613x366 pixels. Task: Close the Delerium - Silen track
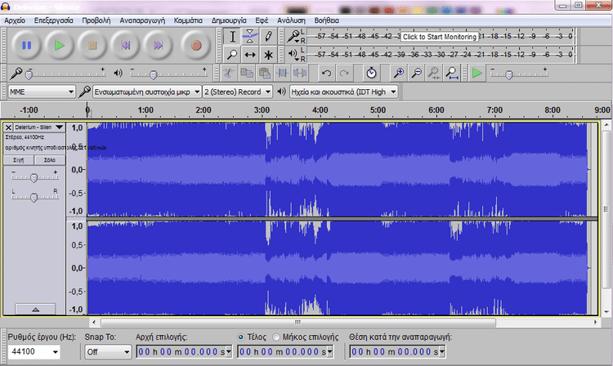coord(8,127)
